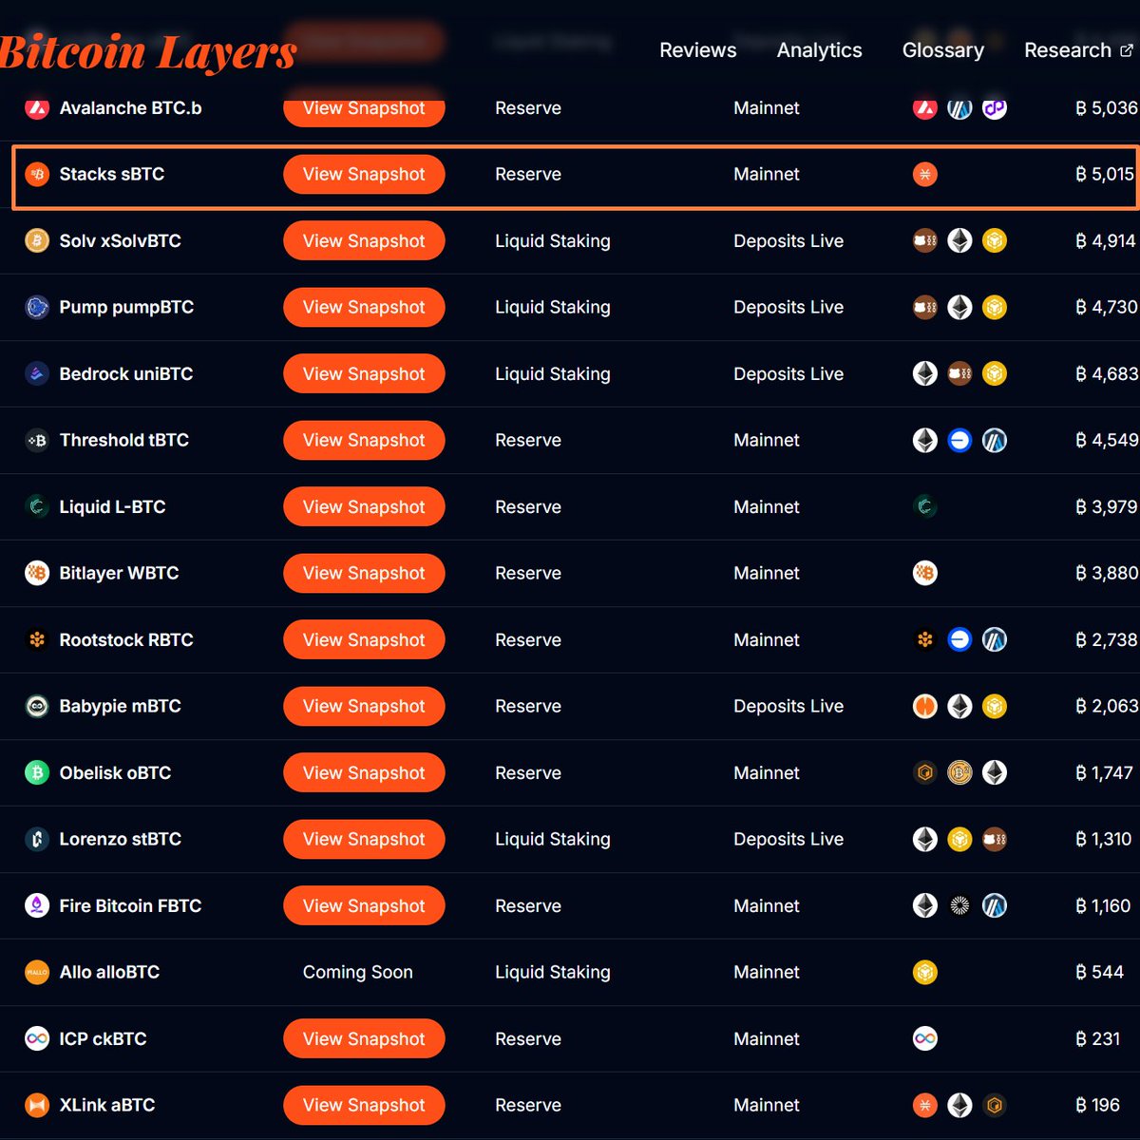The height and width of the screenshot is (1140, 1140).
Task: Click the Arbitrum icon in Threshold tBTC row
Action: click(995, 441)
